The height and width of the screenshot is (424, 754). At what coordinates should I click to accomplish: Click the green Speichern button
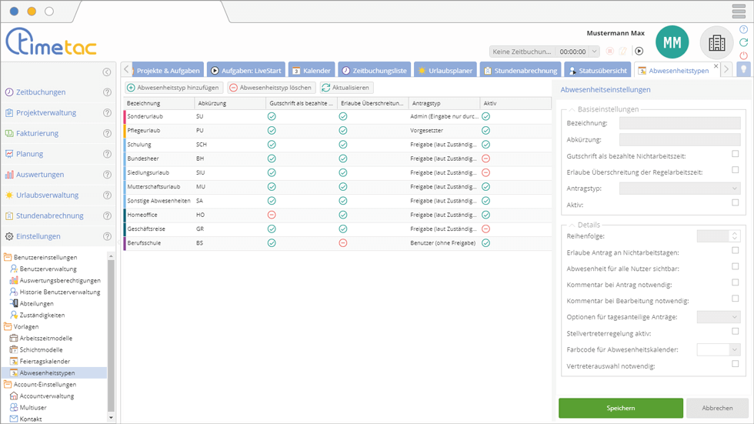(x=620, y=408)
